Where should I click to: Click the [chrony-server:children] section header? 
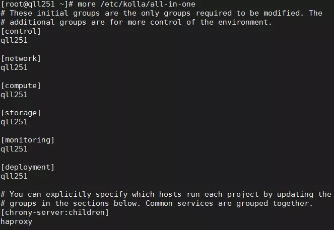(x=54, y=212)
